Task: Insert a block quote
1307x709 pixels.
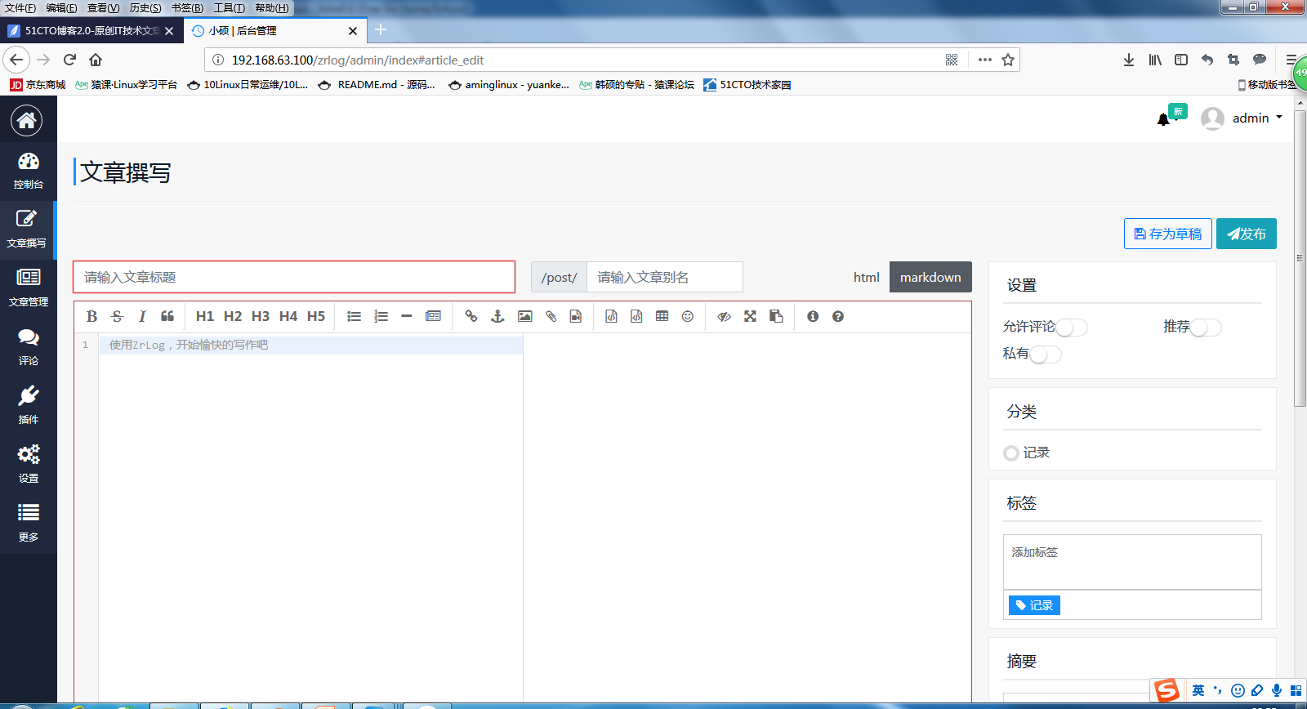Action: pyautogui.click(x=167, y=316)
